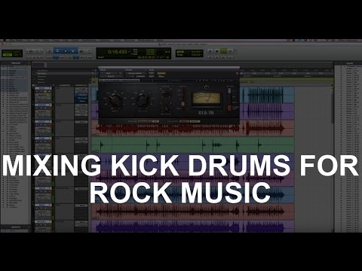Click the Safe button in plug-in header
Screen dimensions: 362x271
tap(152, 76)
